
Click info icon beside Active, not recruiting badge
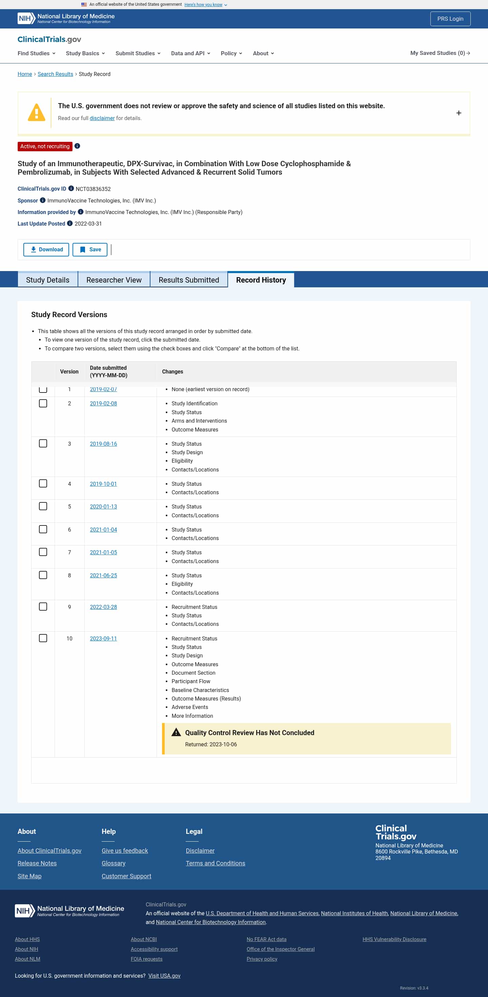[x=77, y=146]
